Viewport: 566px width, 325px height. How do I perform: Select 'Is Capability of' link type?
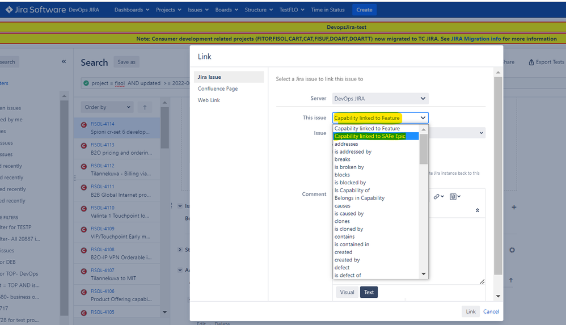[x=375, y=191]
